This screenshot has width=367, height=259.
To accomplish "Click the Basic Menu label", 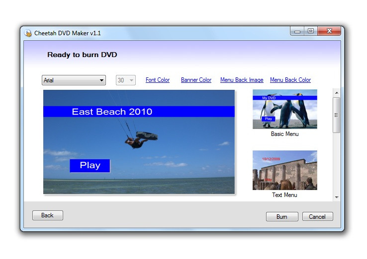I will (285, 134).
